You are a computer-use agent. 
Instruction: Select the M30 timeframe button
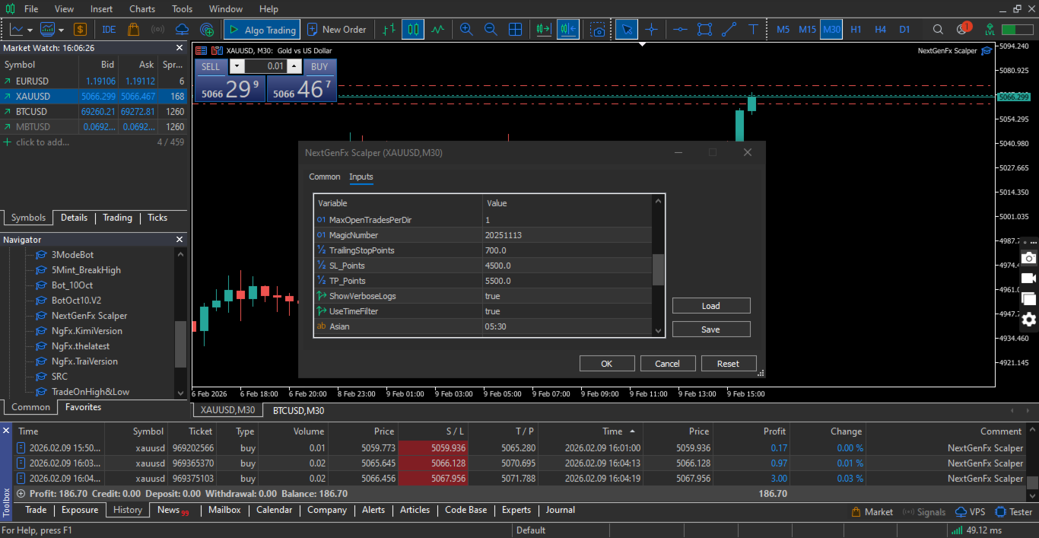pyautogui.click(x=831, y=30)
